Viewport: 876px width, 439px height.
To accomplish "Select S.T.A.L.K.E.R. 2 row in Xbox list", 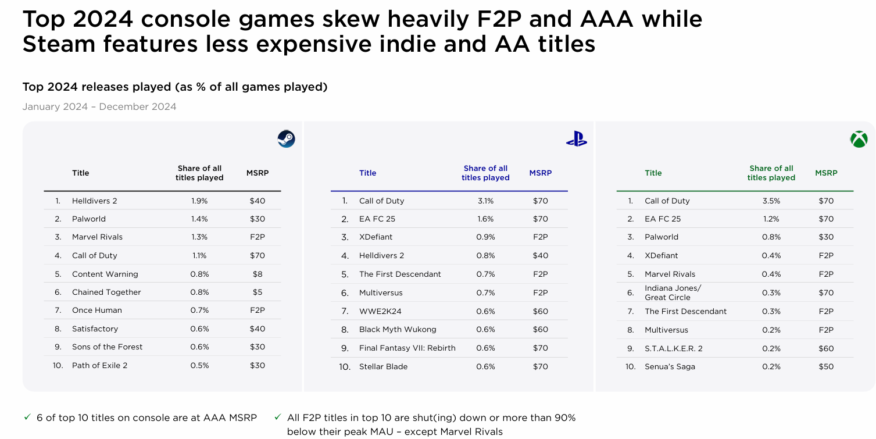I will click(735, 348).
